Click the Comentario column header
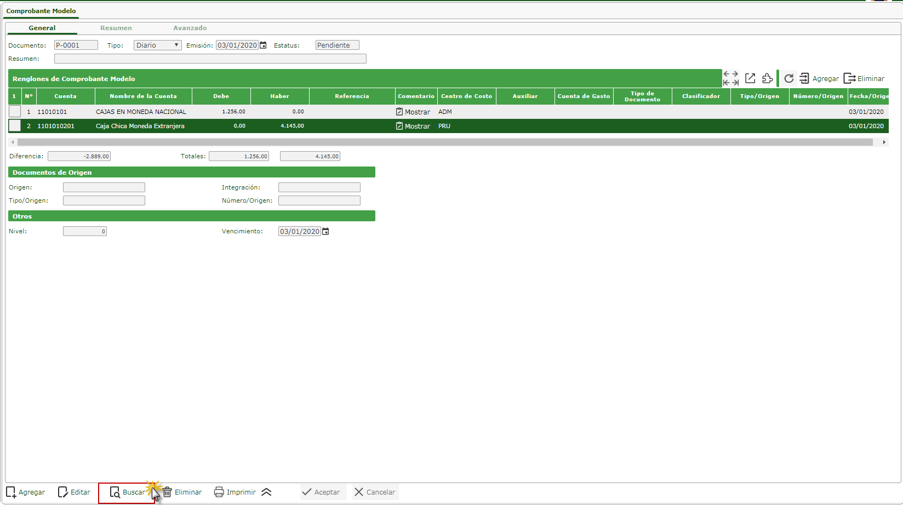This screenshot has width=903, height=505. point(416,96)
